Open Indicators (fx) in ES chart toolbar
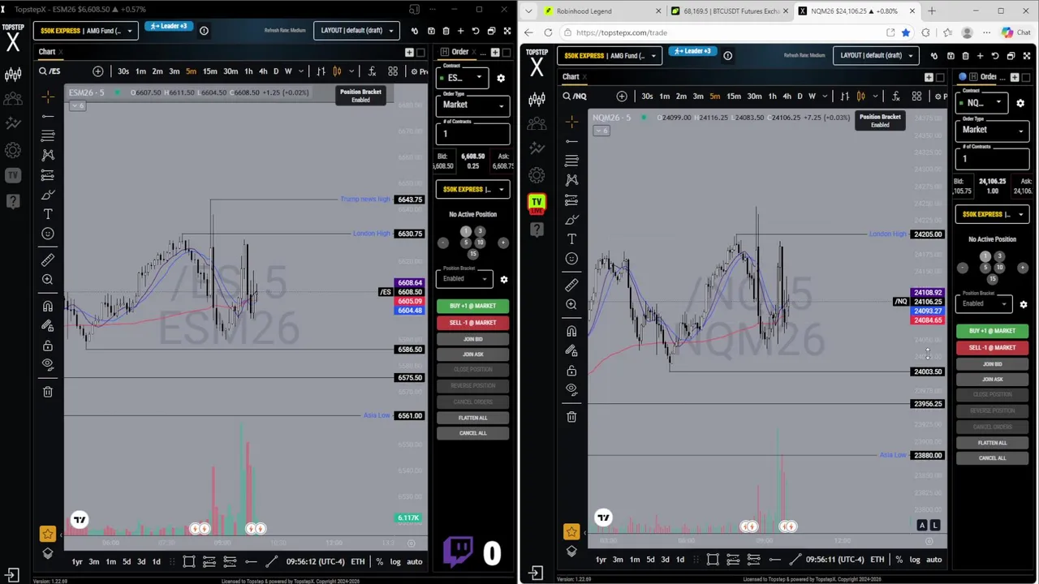This screenshot has height=584, width=1039. point(372,71)
